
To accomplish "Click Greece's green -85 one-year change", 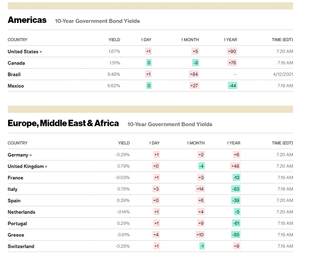I will (235, 235).
